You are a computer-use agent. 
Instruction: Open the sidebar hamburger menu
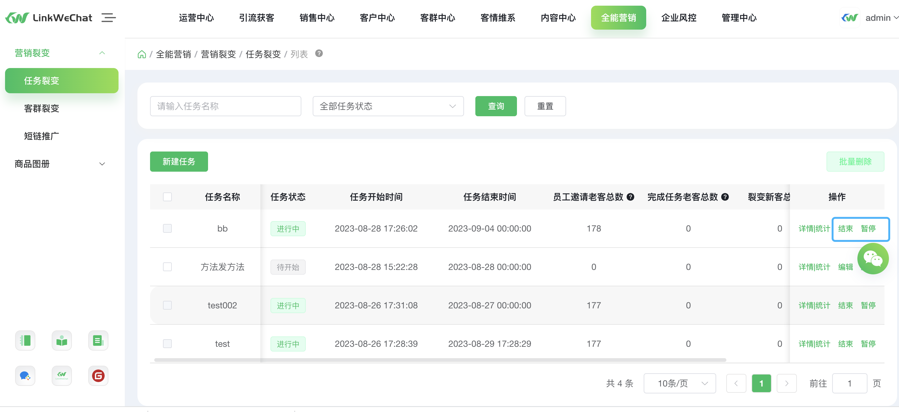[108, 18]
